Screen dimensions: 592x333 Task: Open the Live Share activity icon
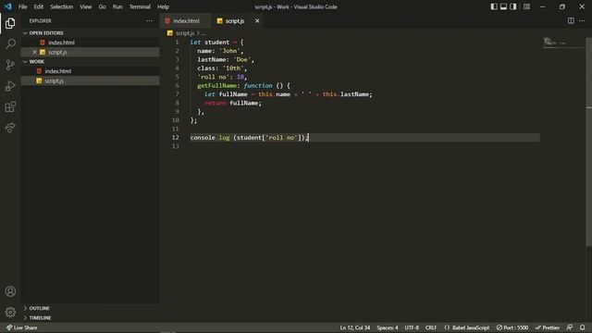click(10, 128)
